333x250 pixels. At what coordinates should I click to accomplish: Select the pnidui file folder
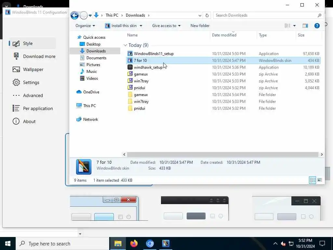pos(223,108)
